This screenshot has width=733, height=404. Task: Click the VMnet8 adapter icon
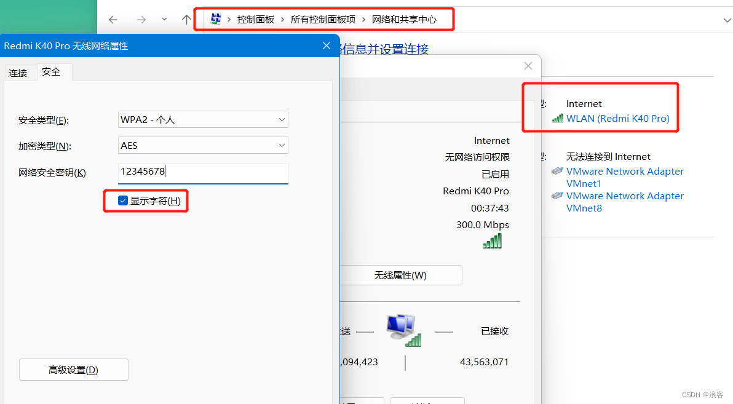[557, 195]
